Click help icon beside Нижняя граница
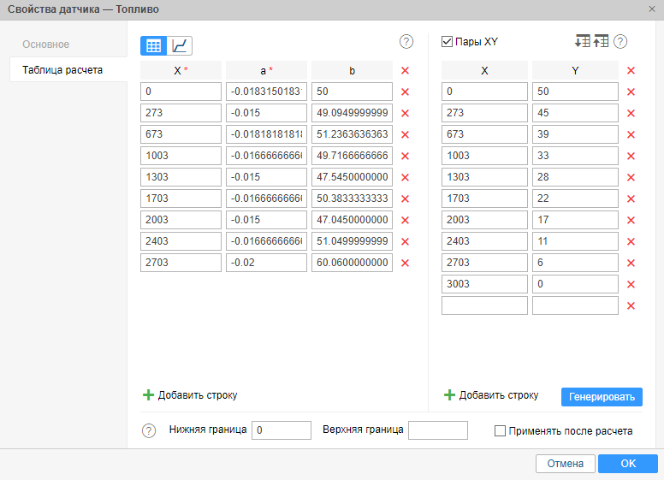The width and height of the screenshot is (664, 480). pos(149,430)
